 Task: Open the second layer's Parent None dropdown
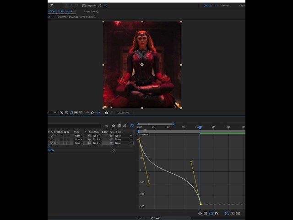(124, 139)
